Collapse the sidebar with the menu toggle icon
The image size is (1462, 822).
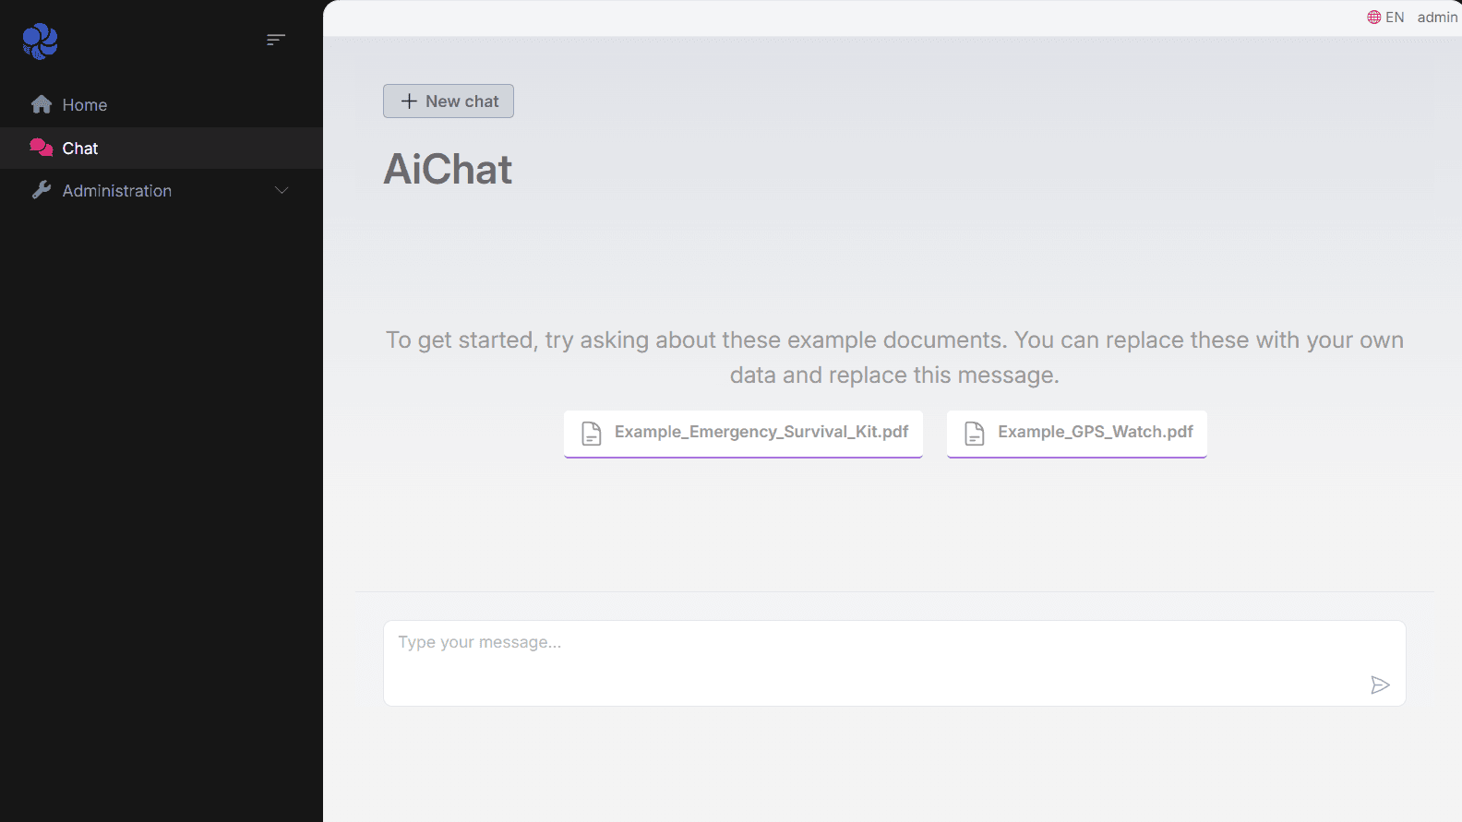tap(276, 40)
